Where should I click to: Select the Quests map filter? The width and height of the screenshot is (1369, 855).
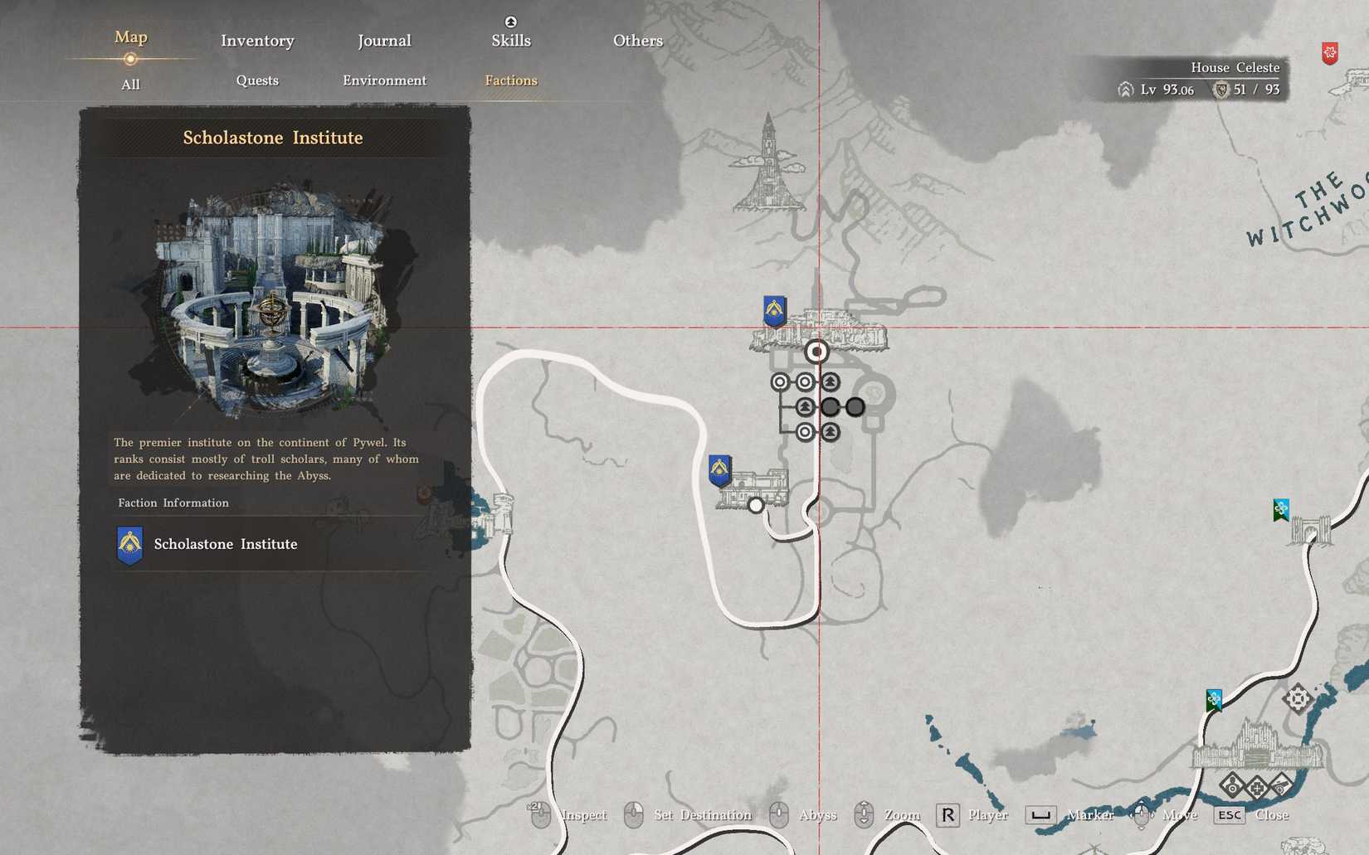click(x=257, y=80)
